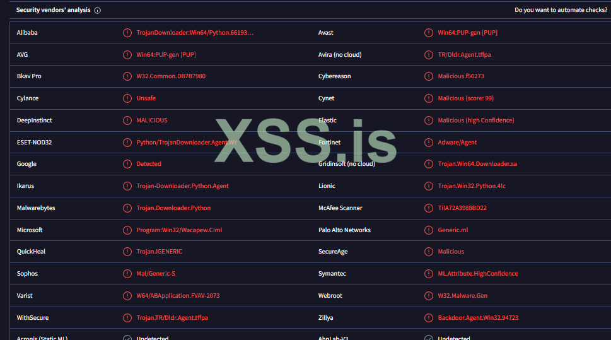Select the 'TrojanDownloader:Win64/Python.66193…' detection text
This screenshot has width=611, height=340.
(195, 33)
